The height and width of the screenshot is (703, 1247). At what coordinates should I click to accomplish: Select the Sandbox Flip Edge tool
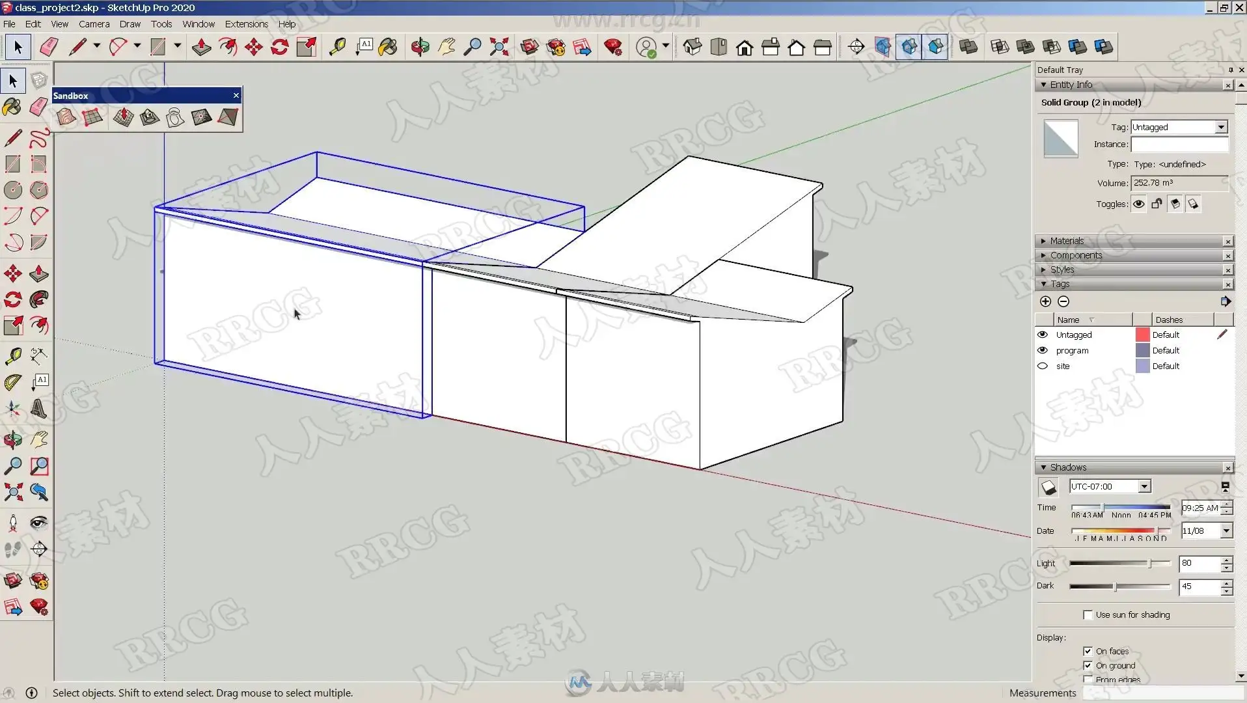[228, 117]
